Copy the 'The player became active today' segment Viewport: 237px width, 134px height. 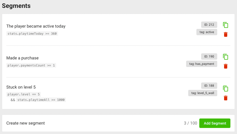coord(225,25)
